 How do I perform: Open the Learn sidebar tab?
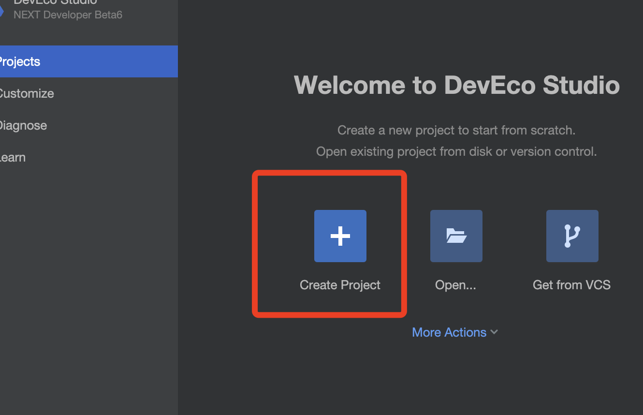click(89, 157)
